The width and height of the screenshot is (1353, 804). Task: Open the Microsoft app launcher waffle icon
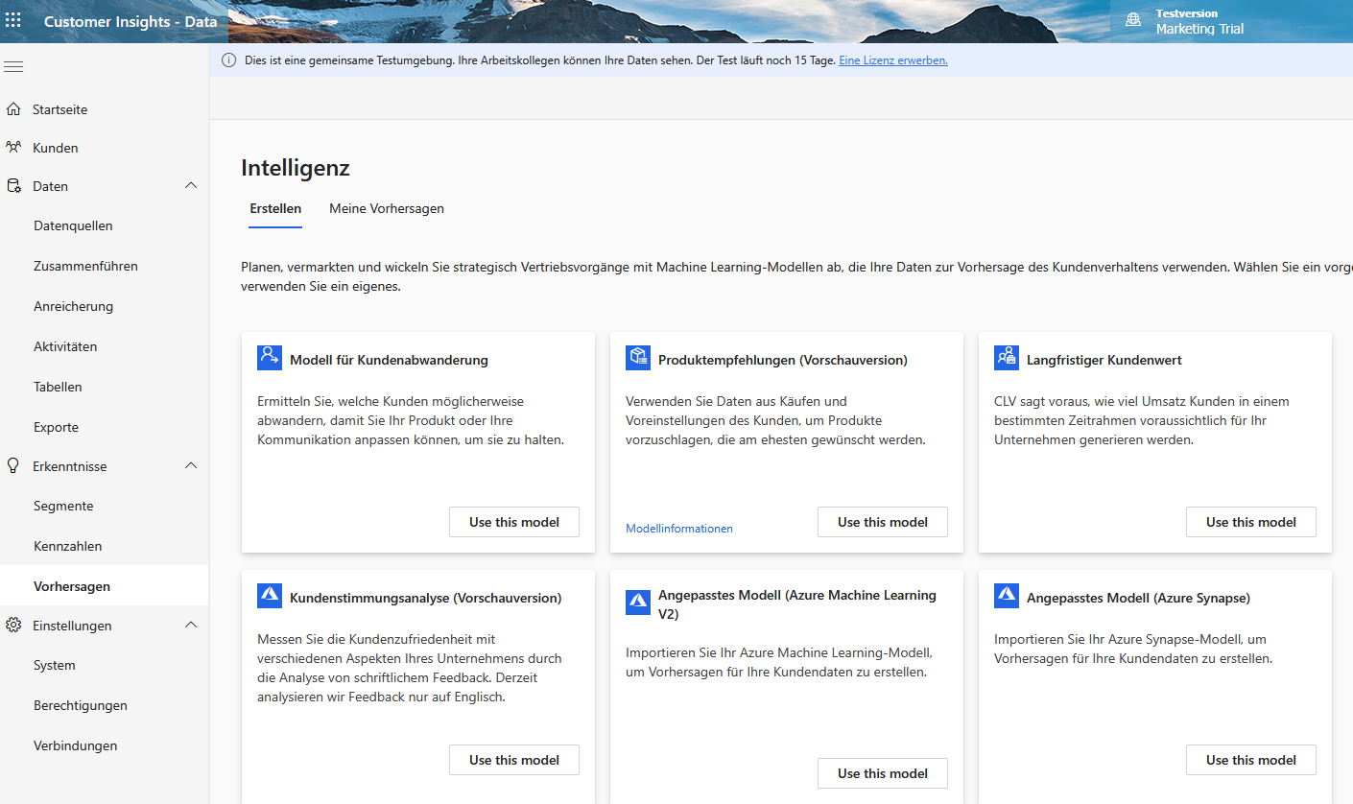click(x=13, y=20)
